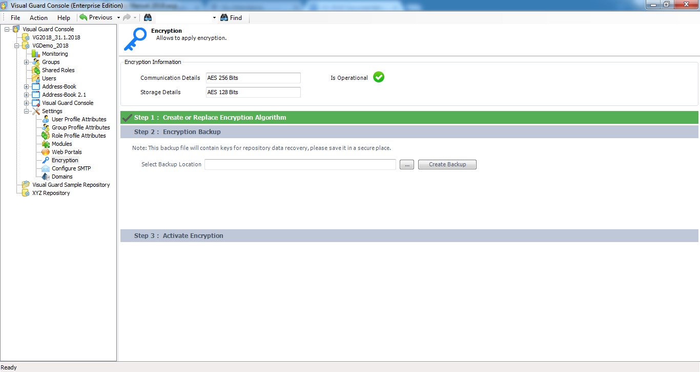The width and height of the screenshot is (700, 372).
Task: Select the Domains icon in Settings
Action: (46, 177)
